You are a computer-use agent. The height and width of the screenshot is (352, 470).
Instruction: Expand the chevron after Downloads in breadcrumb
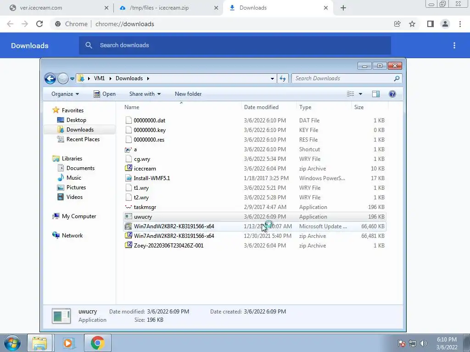click(x=148, y=78)
